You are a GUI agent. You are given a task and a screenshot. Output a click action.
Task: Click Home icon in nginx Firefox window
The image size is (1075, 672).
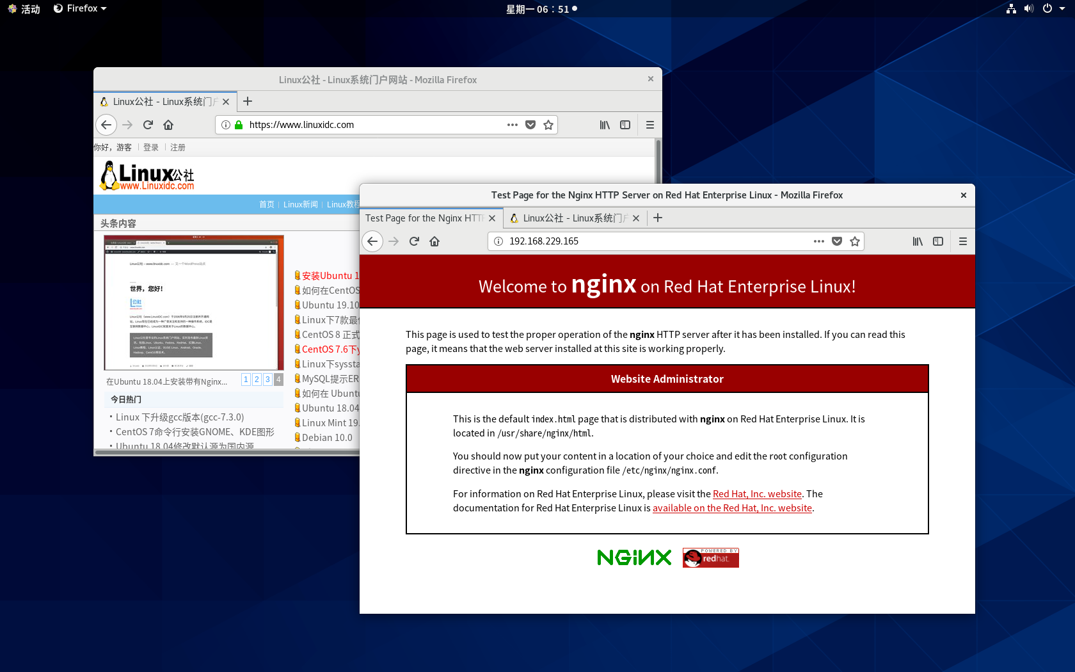[434, 241]
